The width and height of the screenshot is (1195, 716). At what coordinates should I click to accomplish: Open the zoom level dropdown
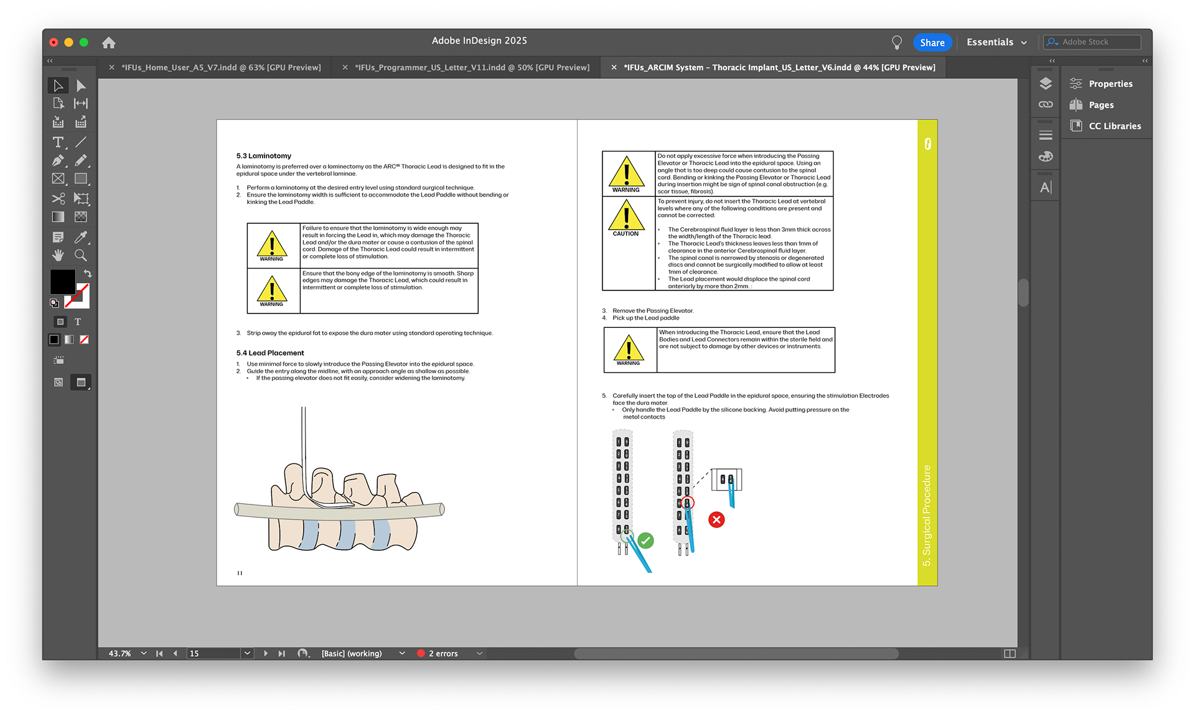pyautogui.click(x=144, y=653)
